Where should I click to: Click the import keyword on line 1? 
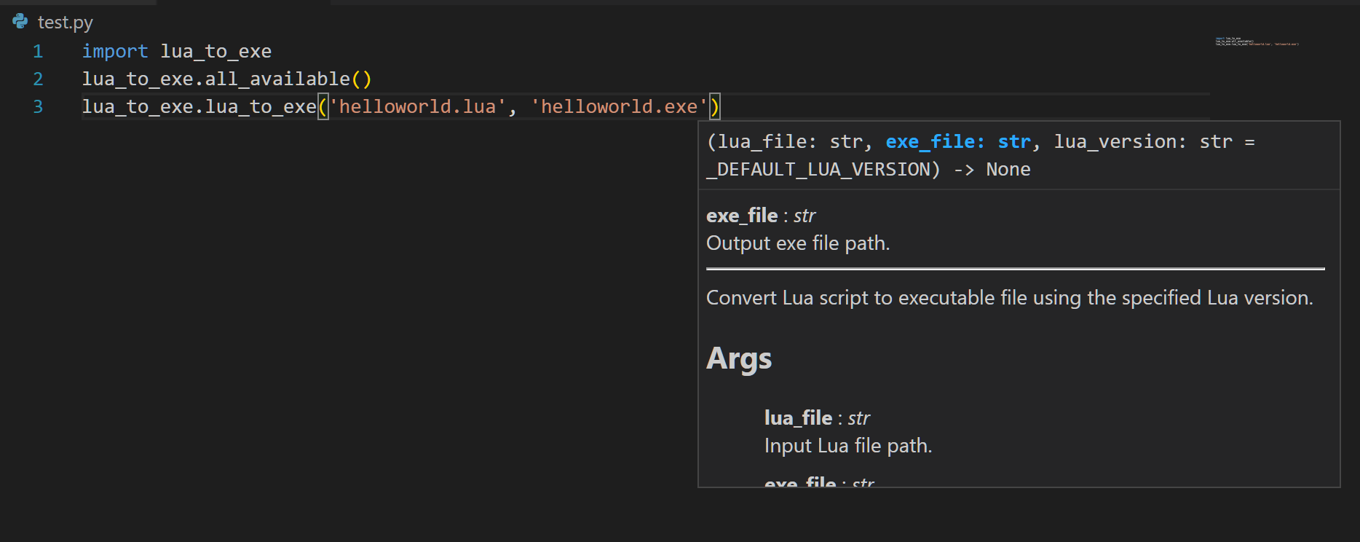pos(114,52)
